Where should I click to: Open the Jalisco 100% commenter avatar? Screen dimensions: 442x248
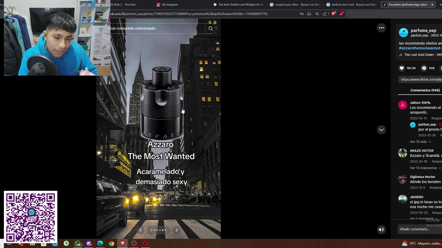click(x=403, y=105)
